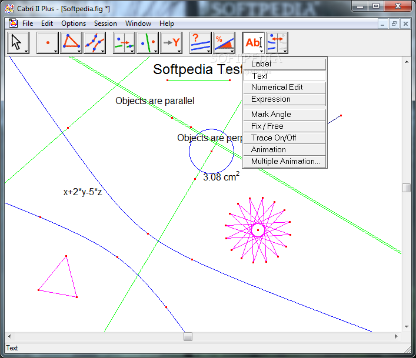Click the 'Objects are perp' text
This screenshot has width=416, height=358.
tap(209, 138)
